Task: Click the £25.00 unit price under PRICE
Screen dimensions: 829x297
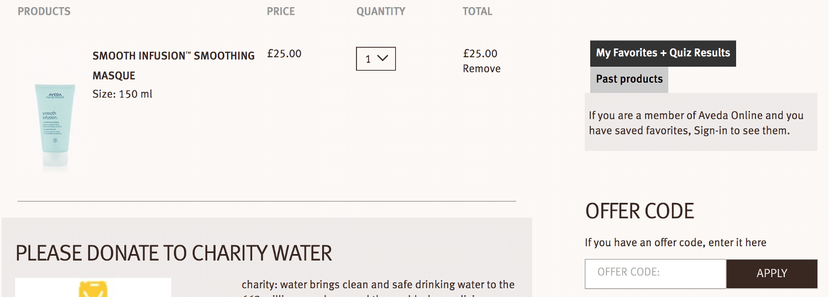Action: pos(284,53)
